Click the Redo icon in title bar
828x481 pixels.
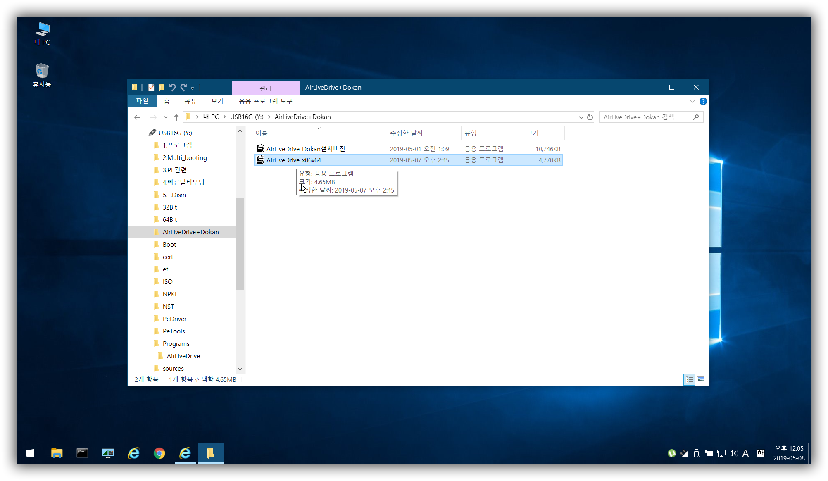(183, 88)
